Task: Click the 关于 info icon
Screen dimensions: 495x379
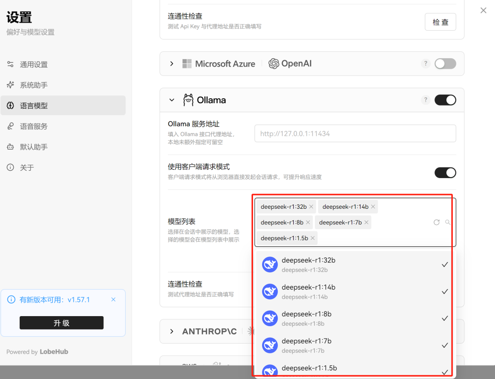Action: [x=11, y=167]
